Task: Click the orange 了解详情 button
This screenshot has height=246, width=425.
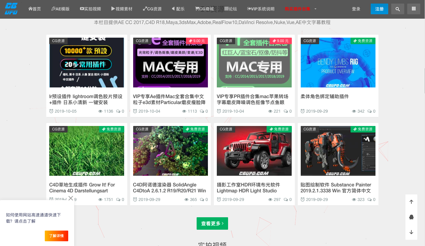Action: click(56, 236)
